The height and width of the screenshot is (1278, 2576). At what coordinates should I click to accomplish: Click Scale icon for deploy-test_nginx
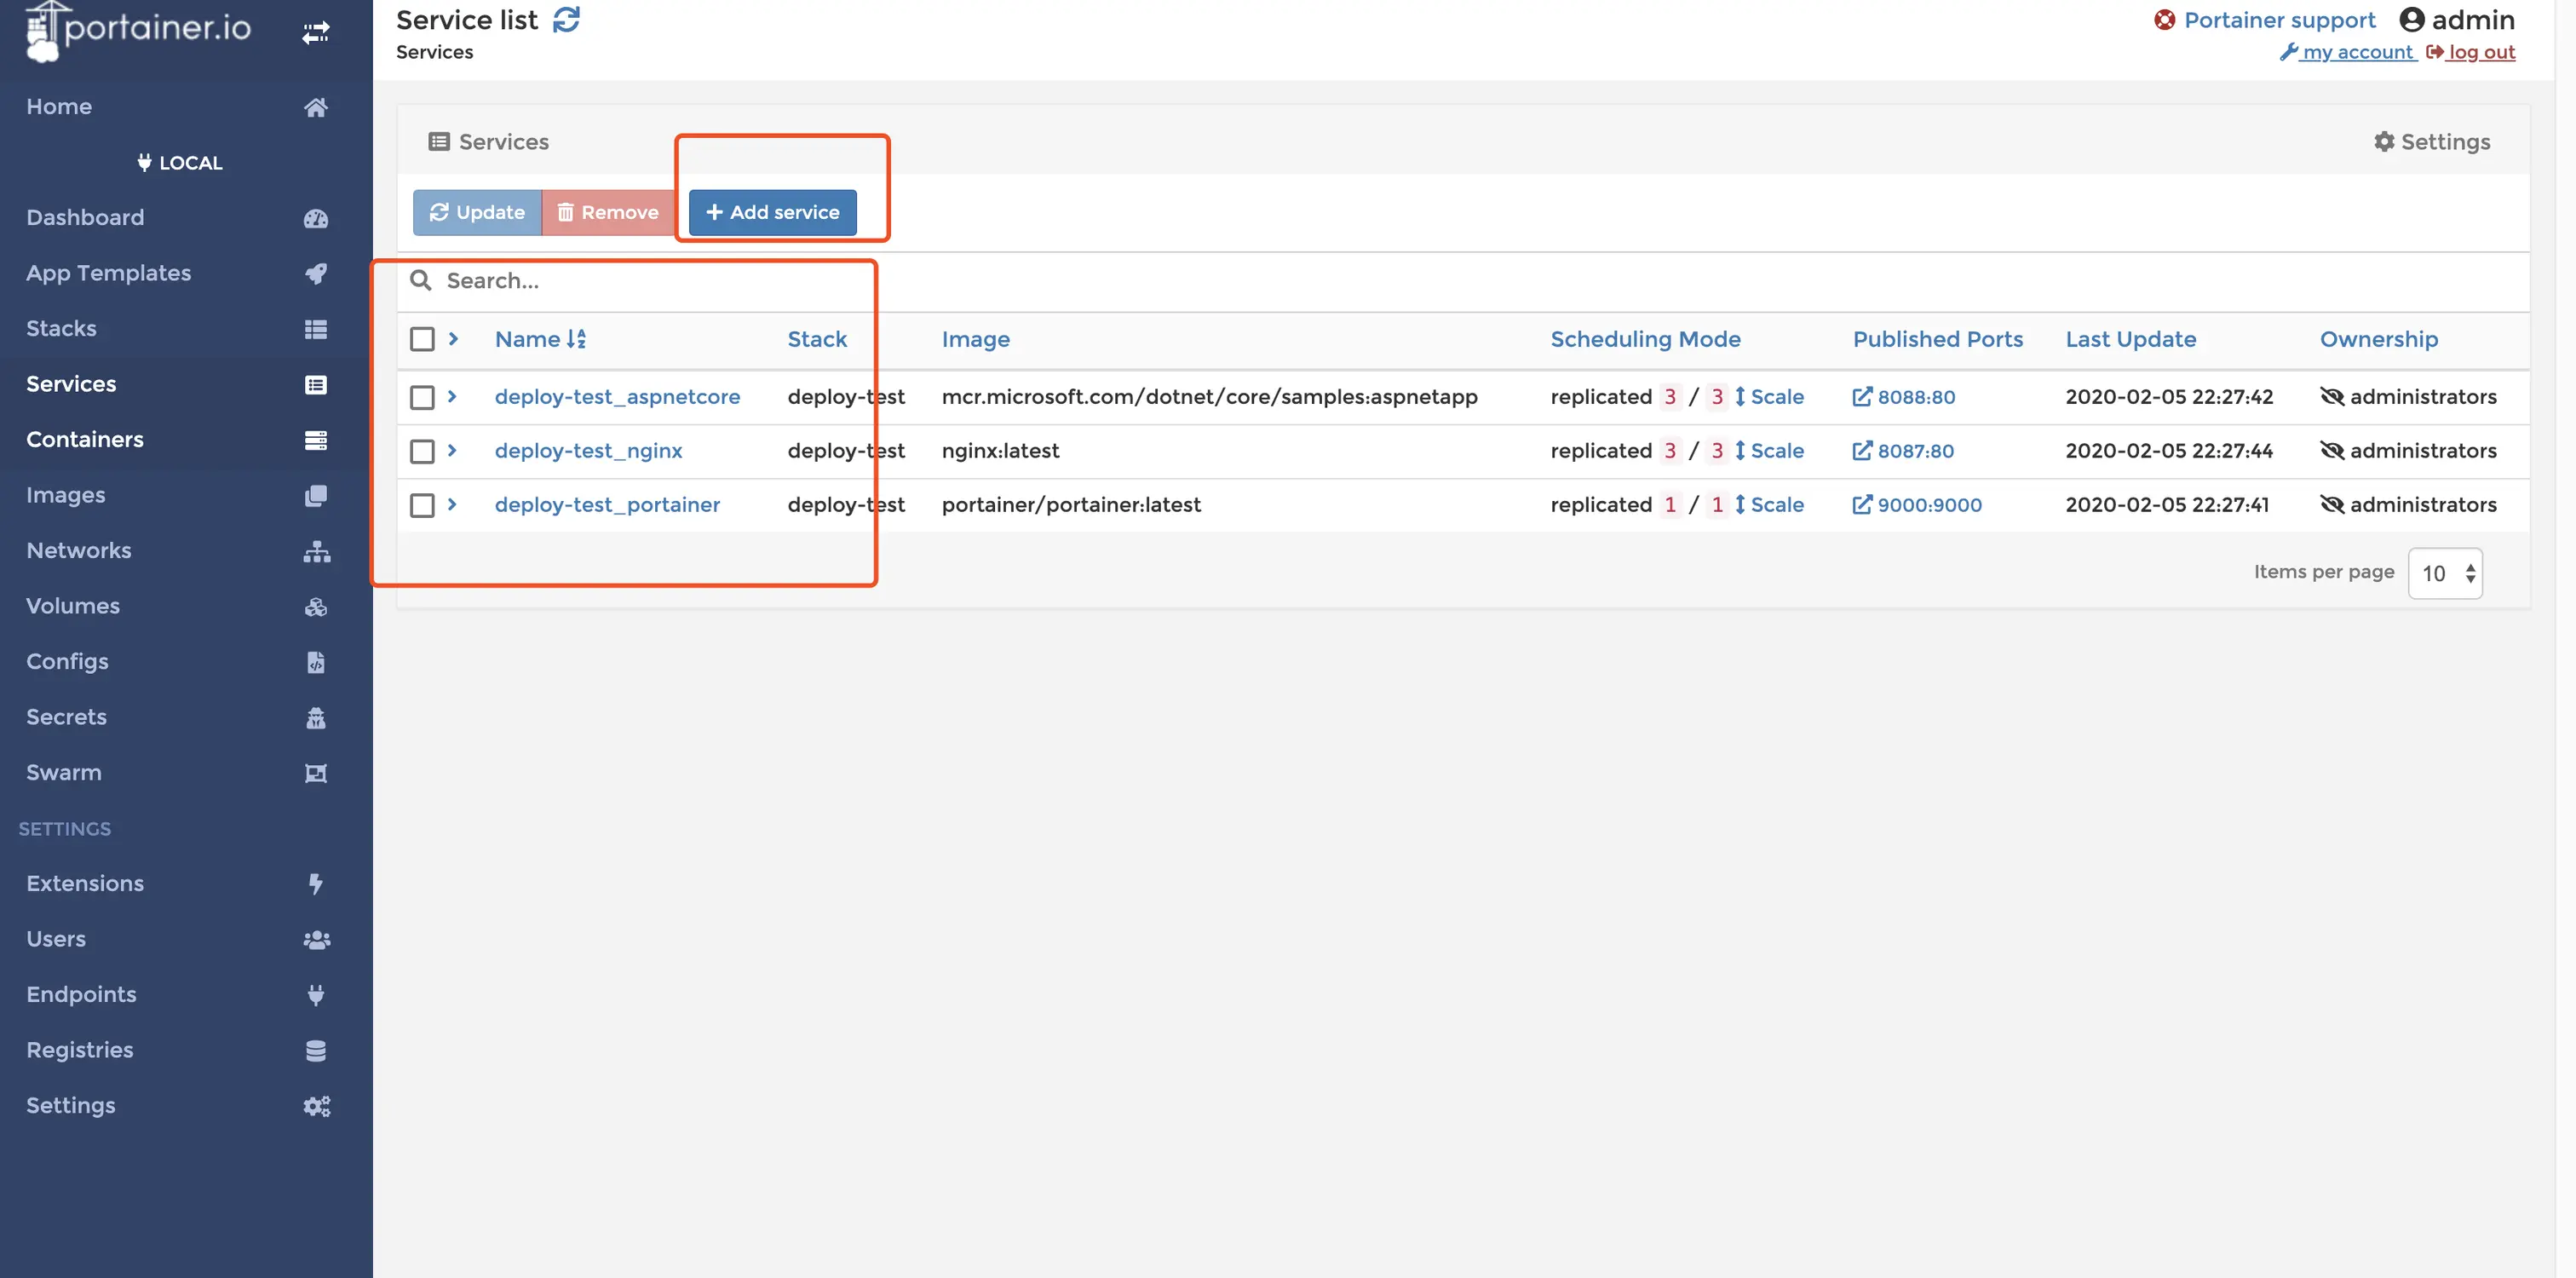(1740, 451)
